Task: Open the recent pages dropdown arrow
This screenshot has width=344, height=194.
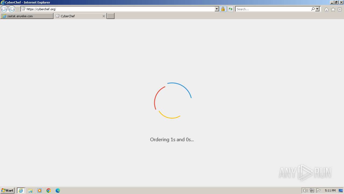Action: (18, 9)
